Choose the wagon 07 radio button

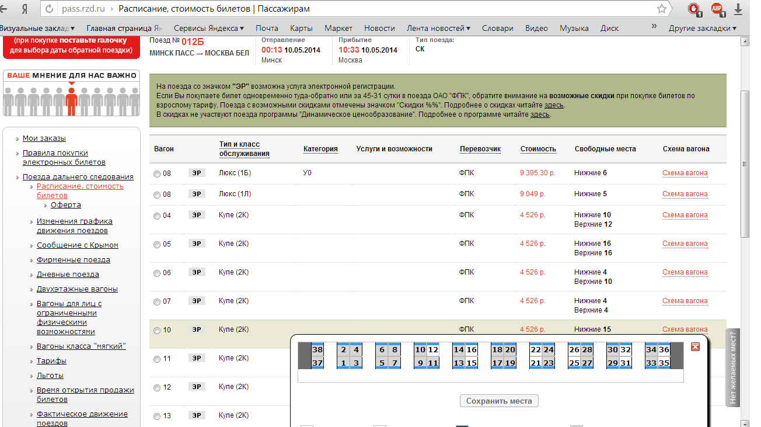(156, 302)
